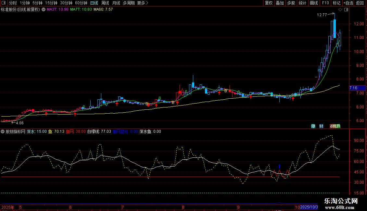Viewport: 367px width, 211px height.
Task: Click 返回 to go back
Action: point(360,3)
